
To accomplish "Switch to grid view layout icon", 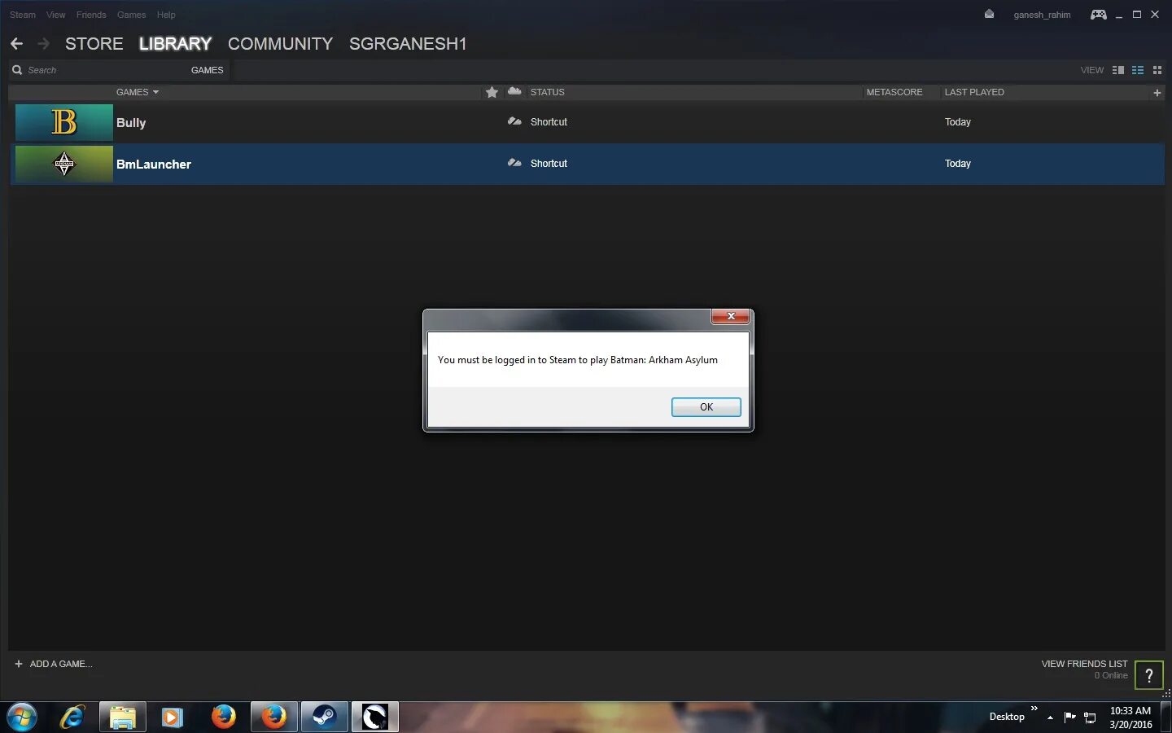I will click(1157, 70).
